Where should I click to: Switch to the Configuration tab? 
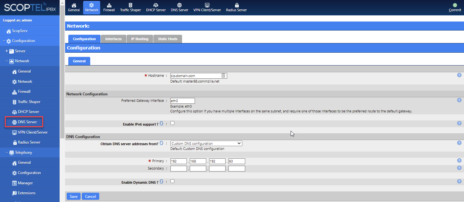coord(84,39)
